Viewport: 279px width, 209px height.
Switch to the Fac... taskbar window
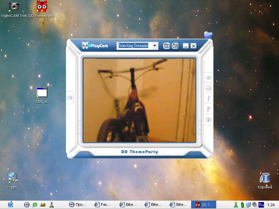click(103, 204)
